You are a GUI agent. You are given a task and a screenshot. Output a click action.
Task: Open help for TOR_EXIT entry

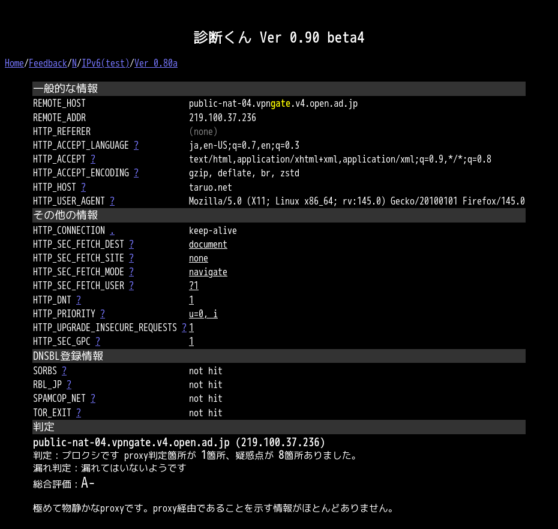[x=79, y=413]
